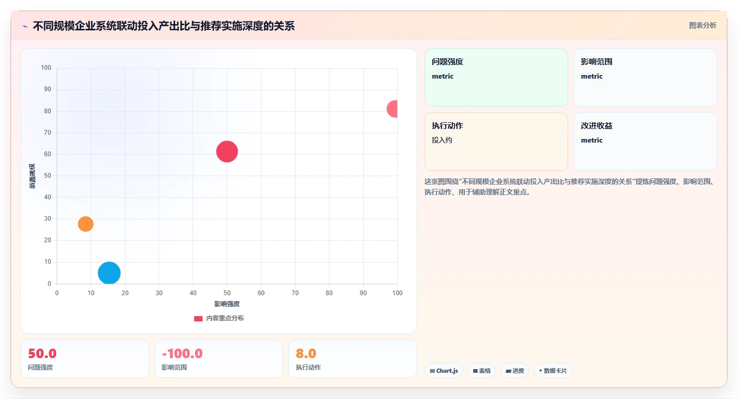This screenshot has height=399, width=738.
Task: Click the 进度 tag
Action: tap(515, 371)
